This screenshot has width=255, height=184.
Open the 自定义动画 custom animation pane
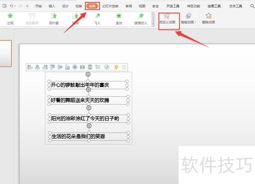coord(167,19)
